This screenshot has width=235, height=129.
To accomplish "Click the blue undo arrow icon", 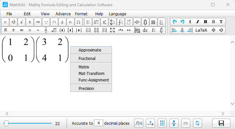I will coord(182,22).
